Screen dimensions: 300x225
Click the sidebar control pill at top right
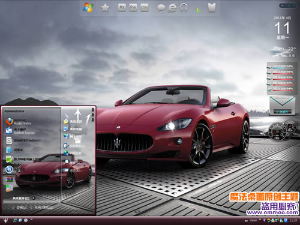point(288,5)
